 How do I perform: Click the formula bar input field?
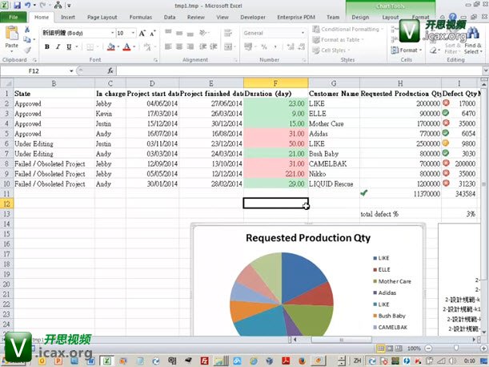click(299, 71)
